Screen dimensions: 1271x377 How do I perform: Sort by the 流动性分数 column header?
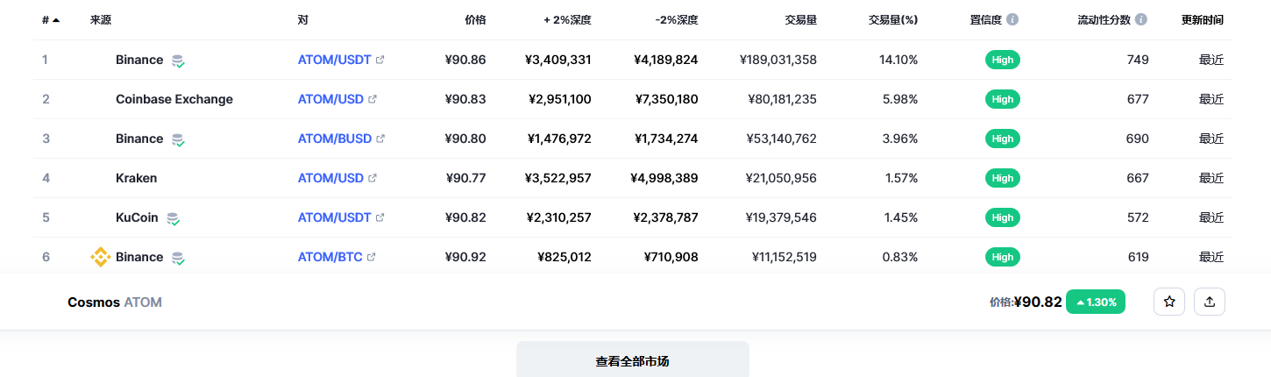(1105, 19)
